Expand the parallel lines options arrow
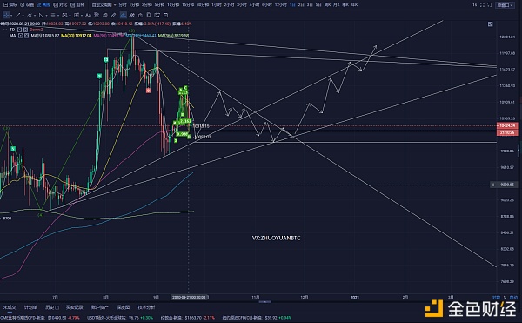The width and height of the screenshot is (522, 323). pos(58,16)
